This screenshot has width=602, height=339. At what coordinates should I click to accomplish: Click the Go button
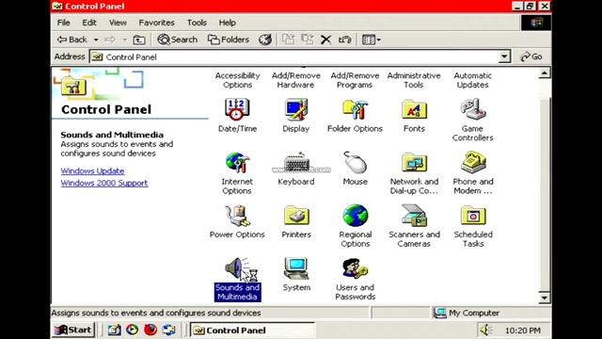(531, 56)
